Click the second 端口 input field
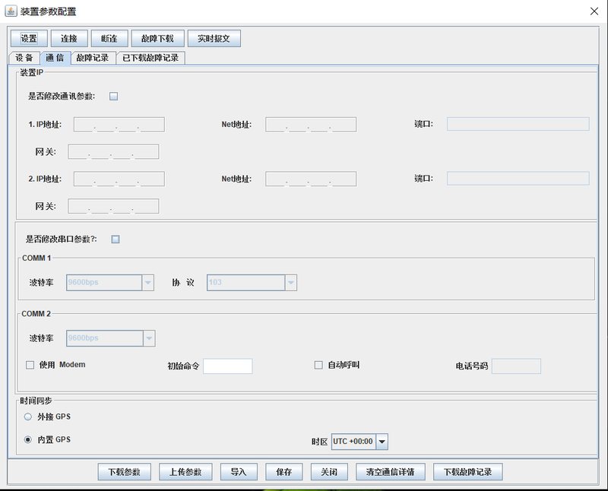This screenshot has width=608, height=491. click(x=518, y=179)
